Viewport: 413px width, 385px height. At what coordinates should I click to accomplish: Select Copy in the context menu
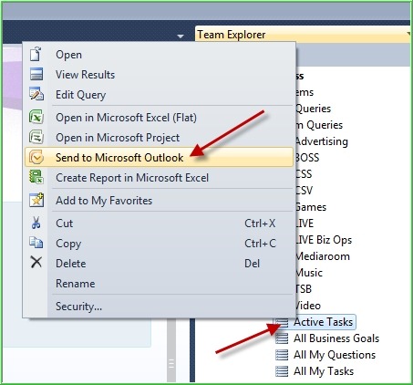tap(159, 244)
